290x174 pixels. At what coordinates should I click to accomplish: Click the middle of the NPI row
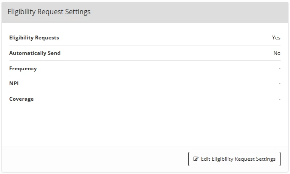(145, 84)
